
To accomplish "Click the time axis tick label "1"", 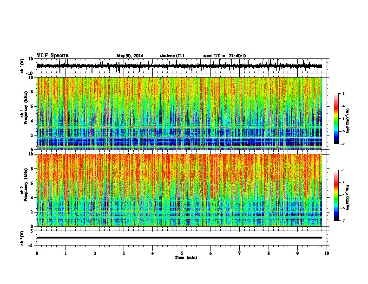I will click(66, 253).
